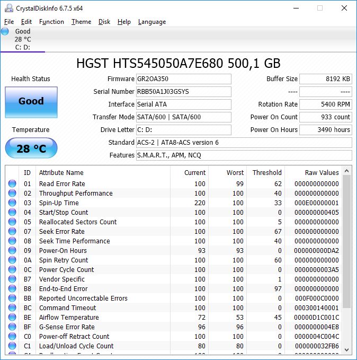The width and height of the screenshot is (357, 360).
Task: Open the Help menu
Action: coord(124,22)
